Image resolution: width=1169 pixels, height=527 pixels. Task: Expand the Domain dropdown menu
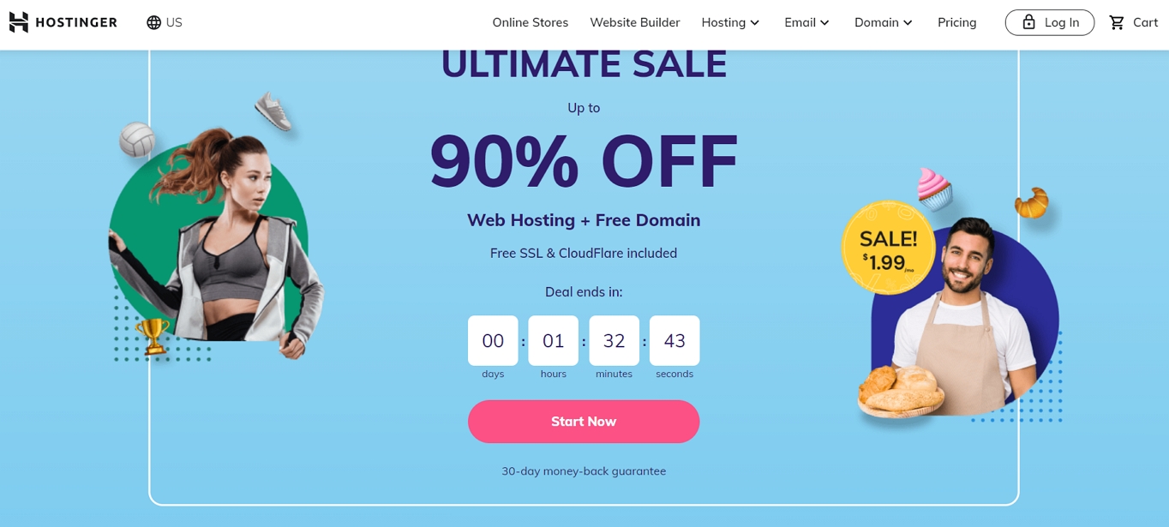884,22
